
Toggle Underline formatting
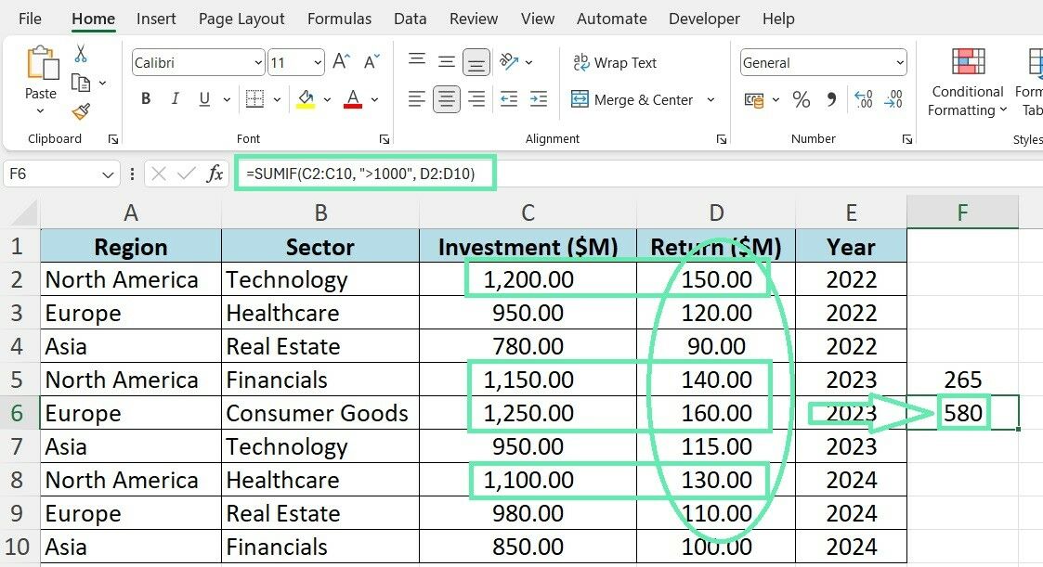204,99
